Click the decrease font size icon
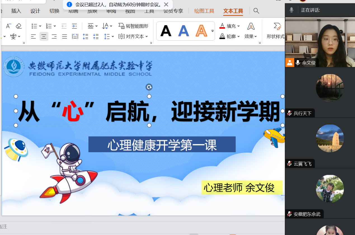355x235 pixels. coord(8,26)
